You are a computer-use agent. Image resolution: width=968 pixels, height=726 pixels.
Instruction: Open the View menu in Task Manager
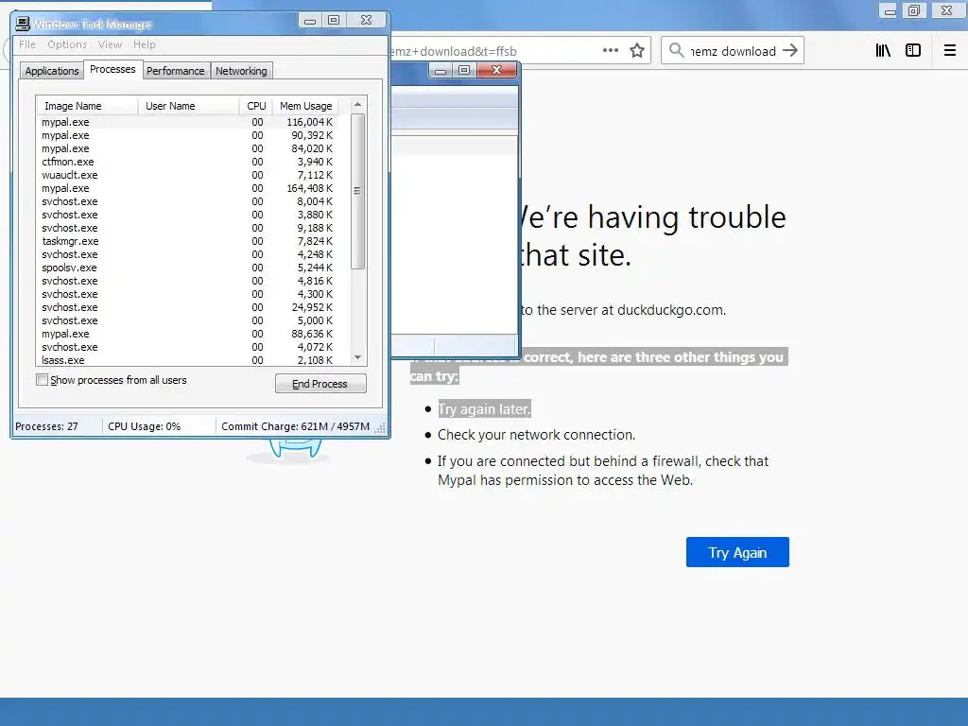pyautogui.click(x=110, y=44)
